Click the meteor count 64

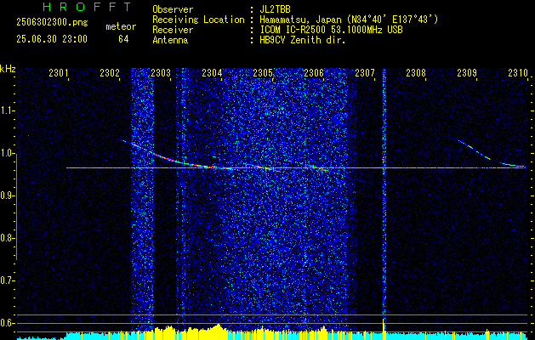pos(123,39)
